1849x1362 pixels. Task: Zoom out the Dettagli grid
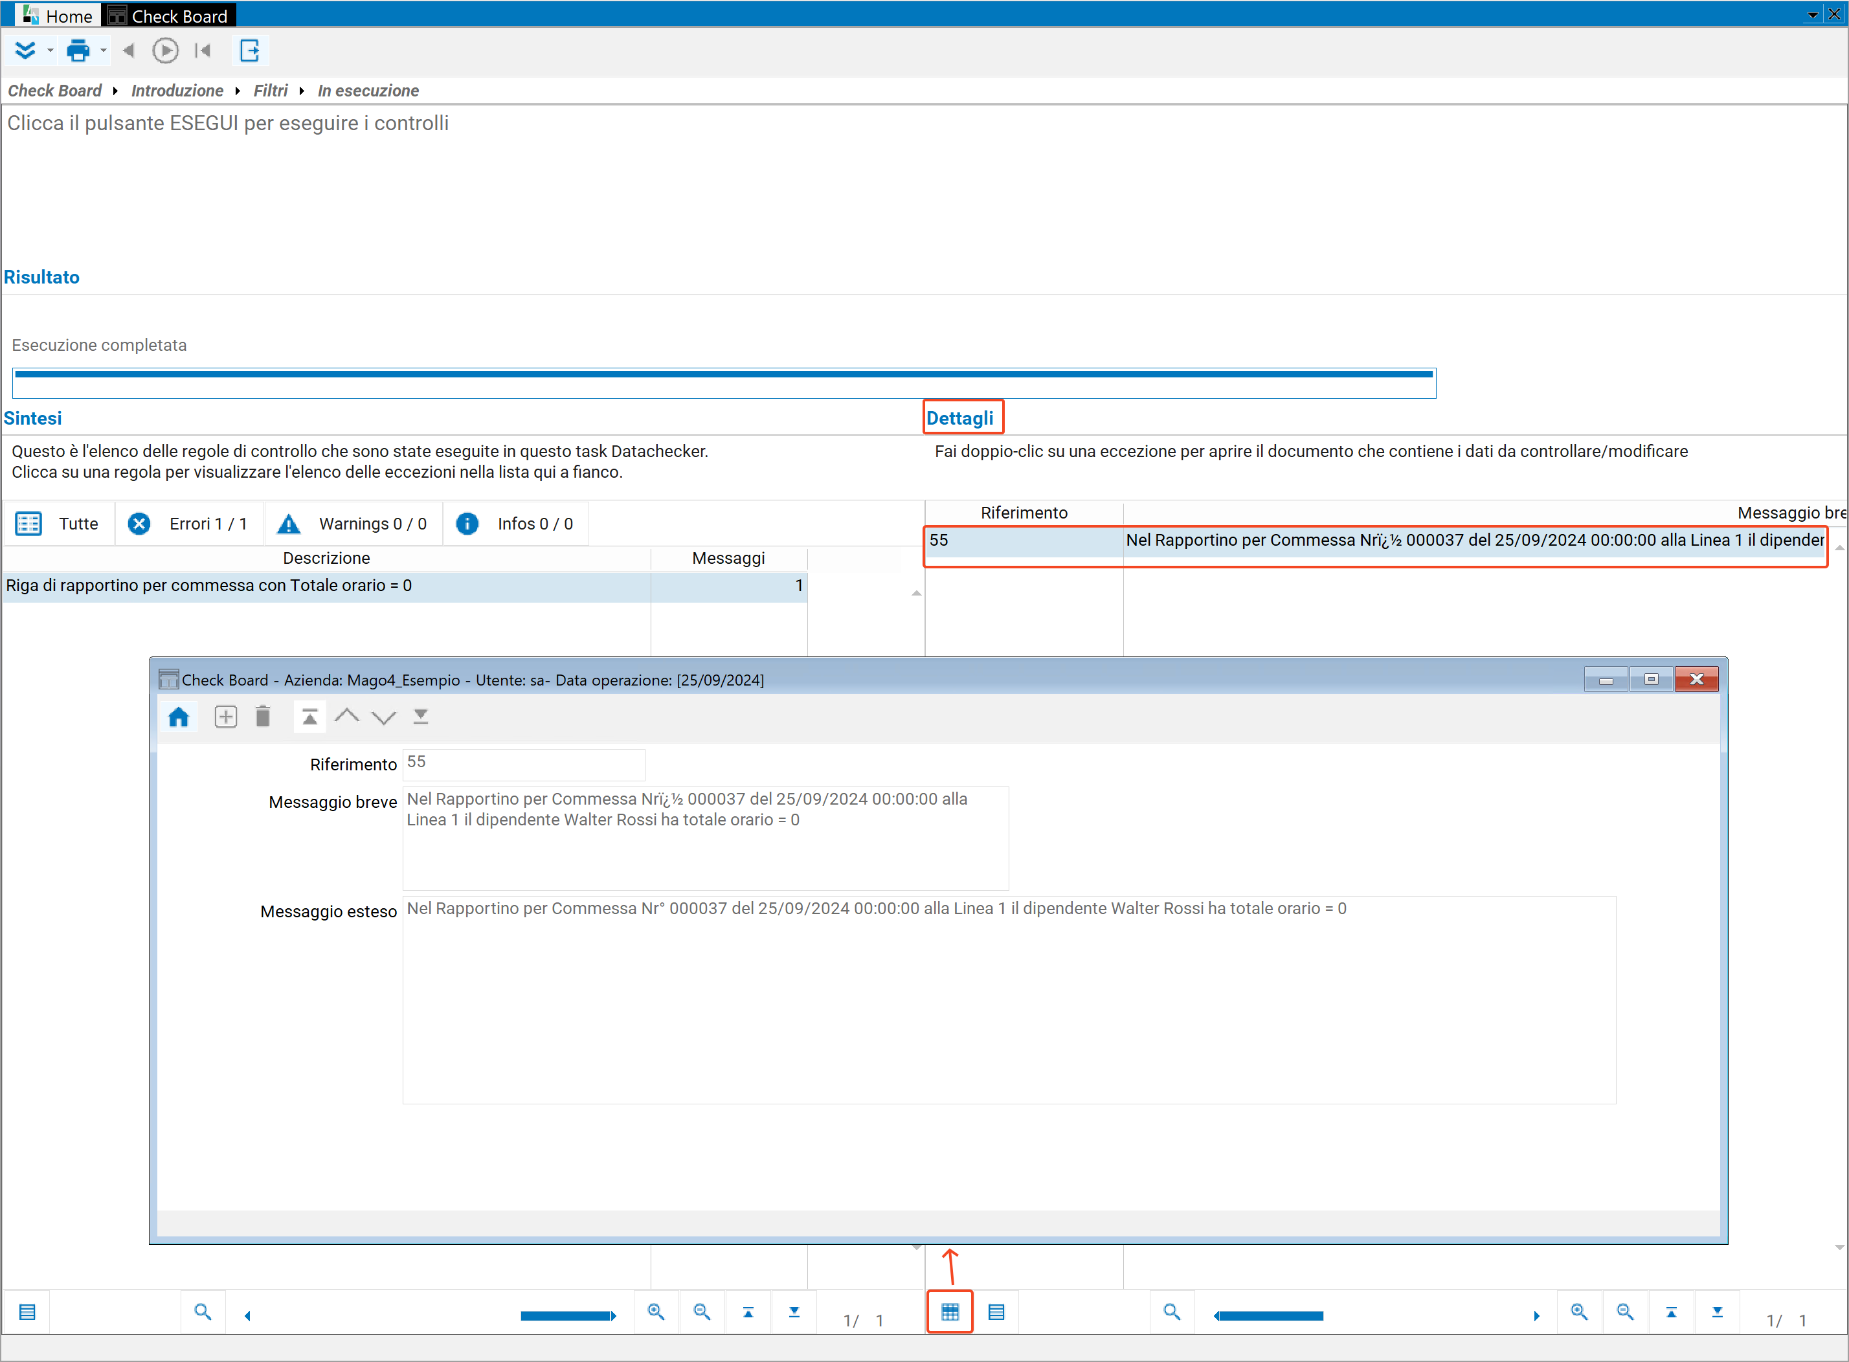point(1626,1312)
